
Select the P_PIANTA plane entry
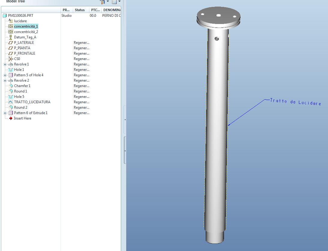[22, 48]
